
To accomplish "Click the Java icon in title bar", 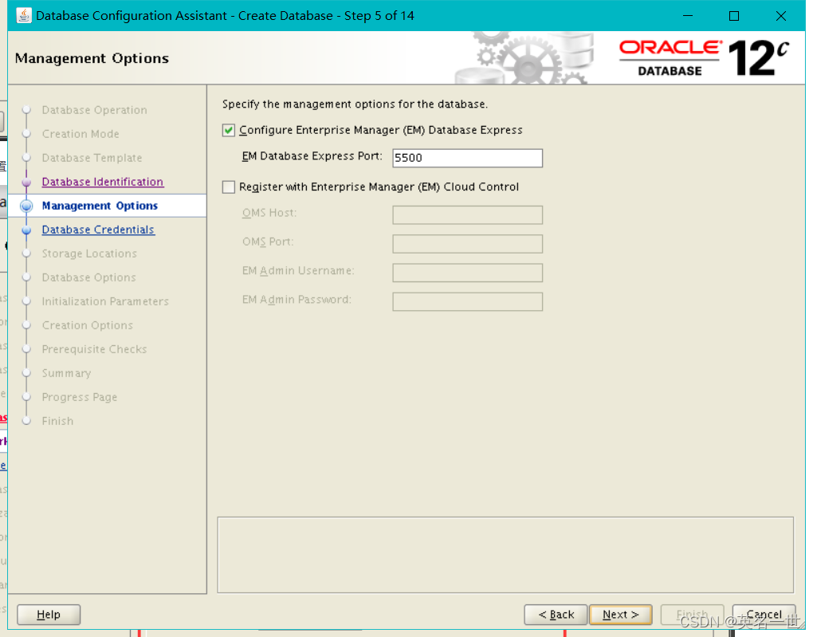I will [x=24, y=16].
